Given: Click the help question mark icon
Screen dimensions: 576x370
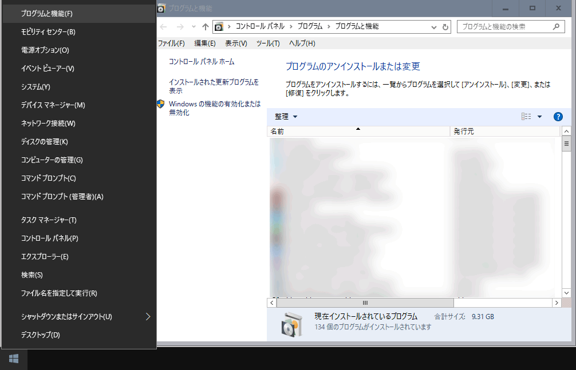Looking at the screenshot, I should click(x=558, y=117).
